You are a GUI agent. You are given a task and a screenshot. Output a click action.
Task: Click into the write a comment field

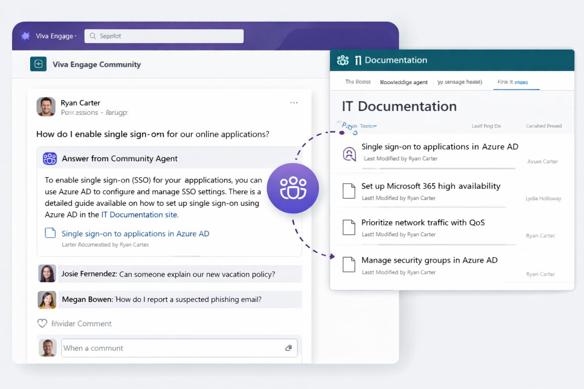(x=171, y=348)
